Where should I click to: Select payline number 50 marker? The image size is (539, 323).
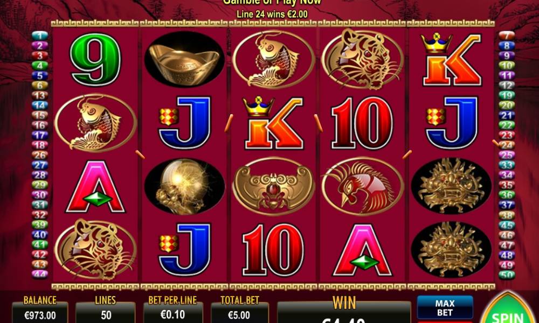coord(507,275)
